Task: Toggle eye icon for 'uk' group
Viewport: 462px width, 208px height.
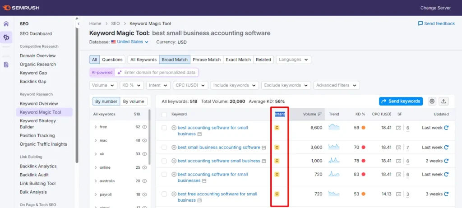Action: (145, 154)
